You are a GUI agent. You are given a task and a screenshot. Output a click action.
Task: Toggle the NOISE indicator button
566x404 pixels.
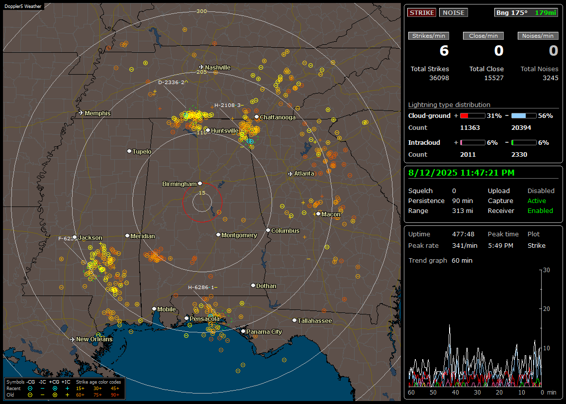454,12
